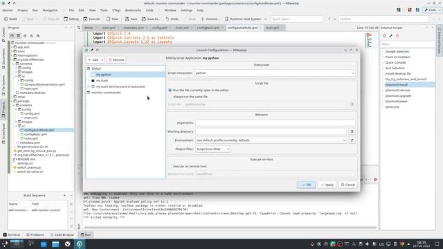Image resolution: width=443 pixels, height=249 pixels.
Task: Select switch_preset.py in Projects tree
Action: 29,167
